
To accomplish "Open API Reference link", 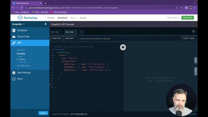I will click(23, 66).
